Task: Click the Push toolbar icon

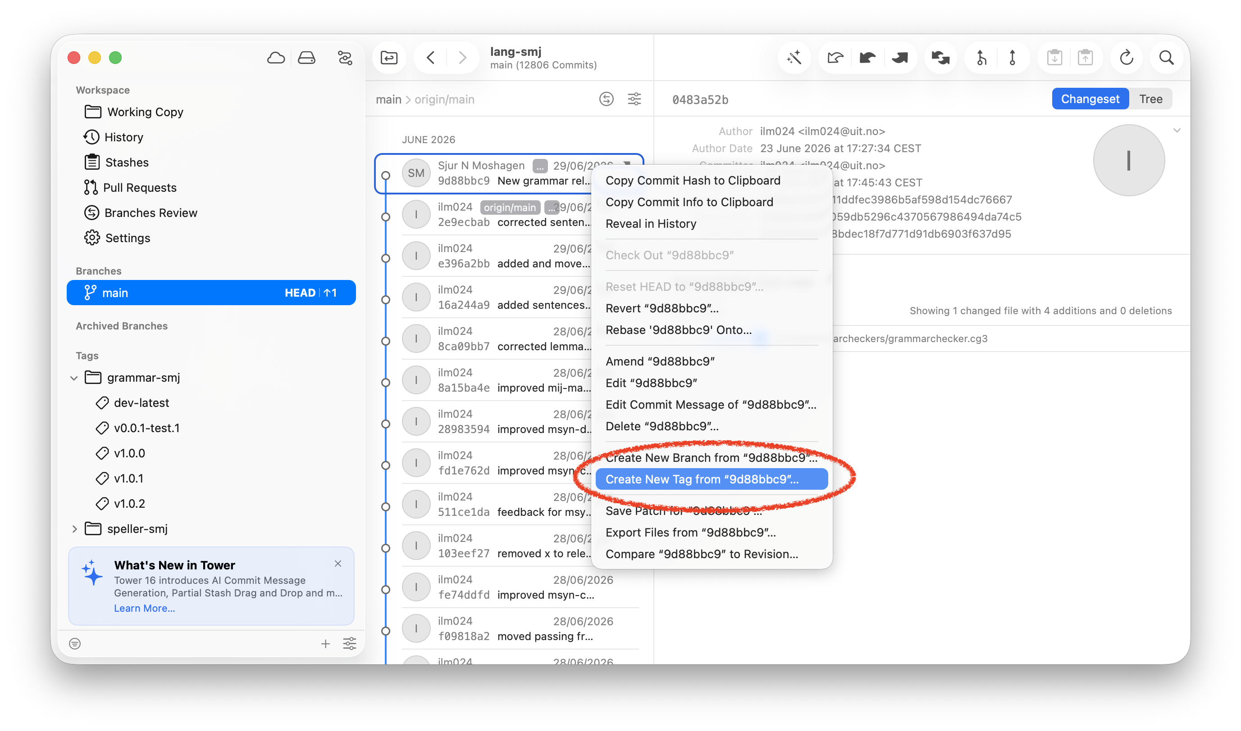Action: [x=900, y=58]
